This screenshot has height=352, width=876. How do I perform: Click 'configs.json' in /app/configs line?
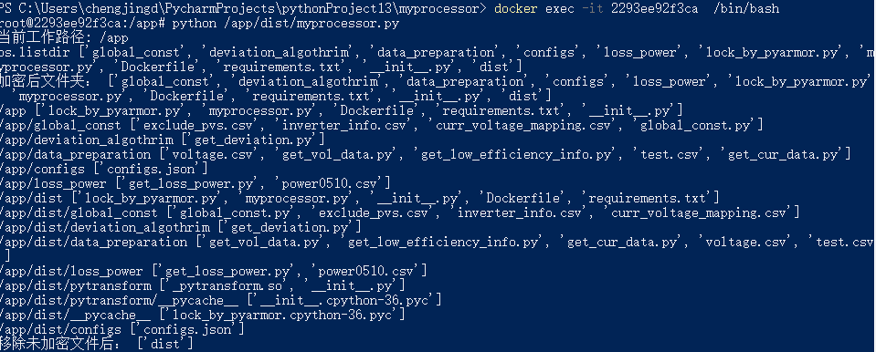(x=152, y=169)
